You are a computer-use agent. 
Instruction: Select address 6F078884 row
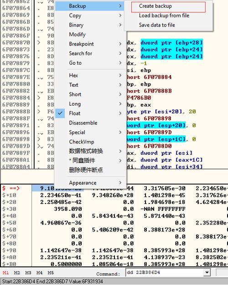click(16, 98)
